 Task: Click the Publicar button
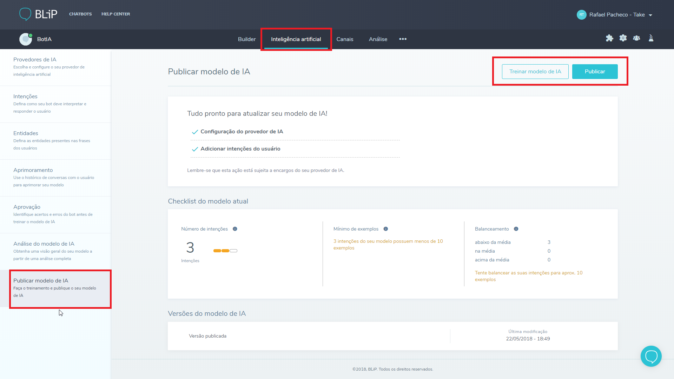point(595,71)
